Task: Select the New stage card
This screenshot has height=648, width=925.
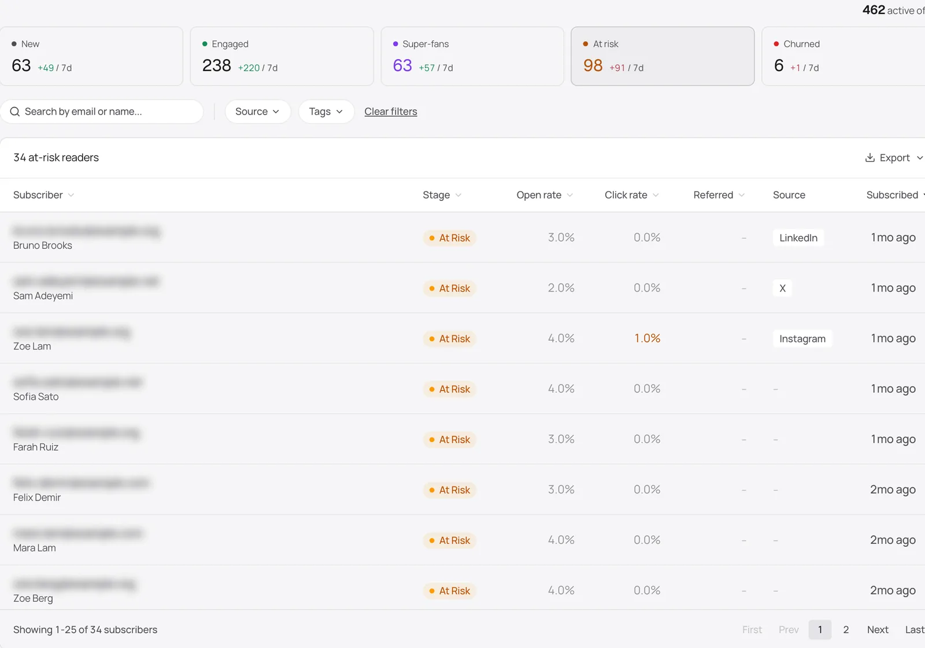Action: point(91,56)
